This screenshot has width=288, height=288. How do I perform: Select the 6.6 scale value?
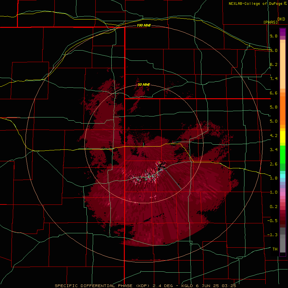(x=274, y=93)
